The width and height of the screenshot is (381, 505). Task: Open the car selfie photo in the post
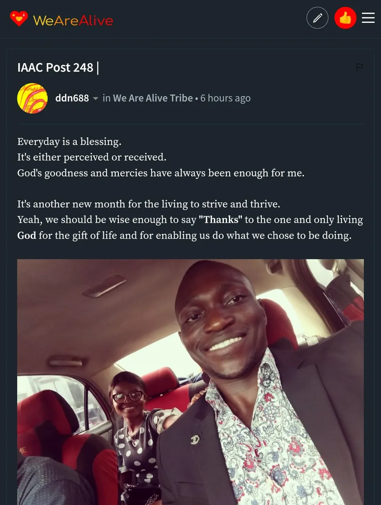pyautogui.click(x=190, y=382)
